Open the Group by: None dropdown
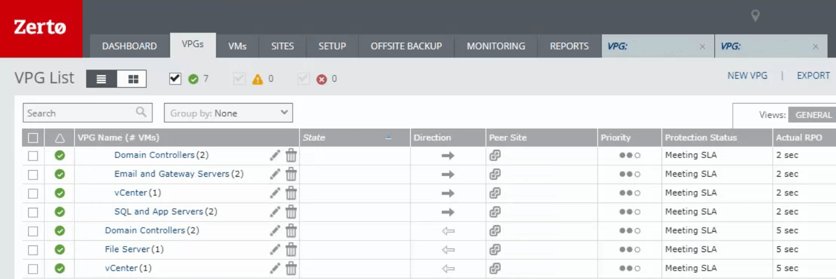Image resolution: width=836 pixels, height=279 pixels. [x=228, y=113]
